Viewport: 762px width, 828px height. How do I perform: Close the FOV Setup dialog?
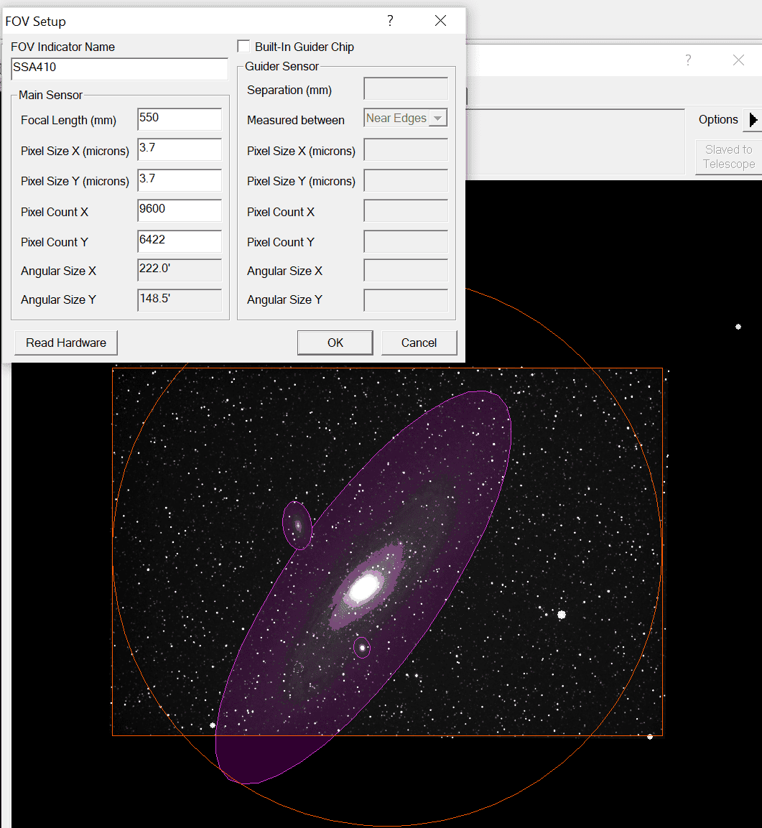440,21
